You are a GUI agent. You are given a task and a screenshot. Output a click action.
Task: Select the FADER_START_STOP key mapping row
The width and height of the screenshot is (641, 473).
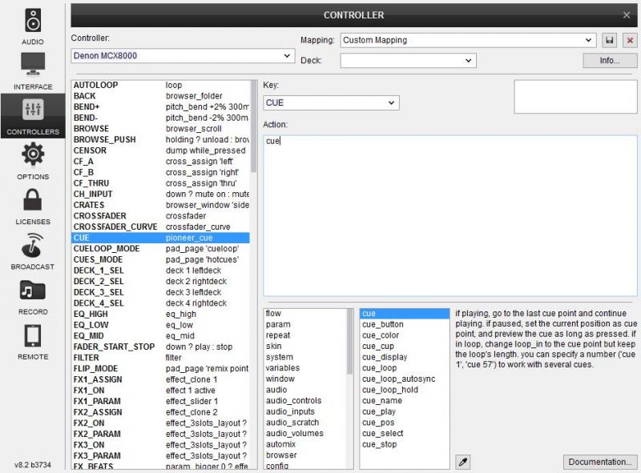[x=160, y=347]
